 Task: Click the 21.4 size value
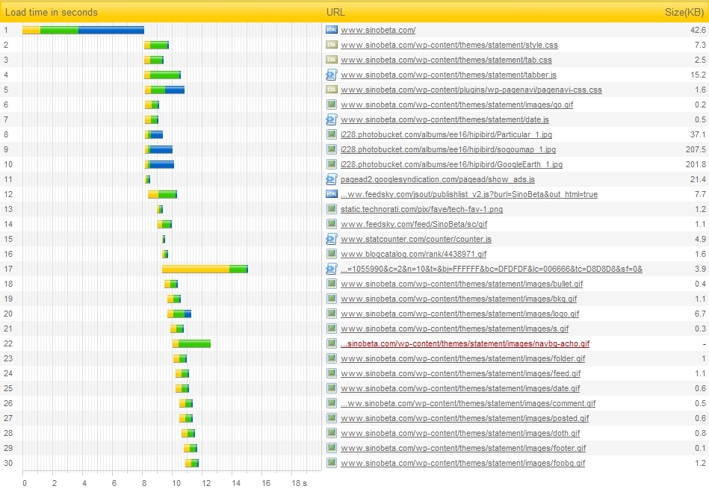coord(698,179)
